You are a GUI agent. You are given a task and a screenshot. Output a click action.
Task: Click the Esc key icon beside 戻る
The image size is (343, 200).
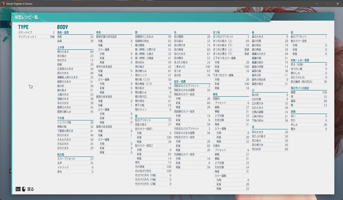click(18, 189)
